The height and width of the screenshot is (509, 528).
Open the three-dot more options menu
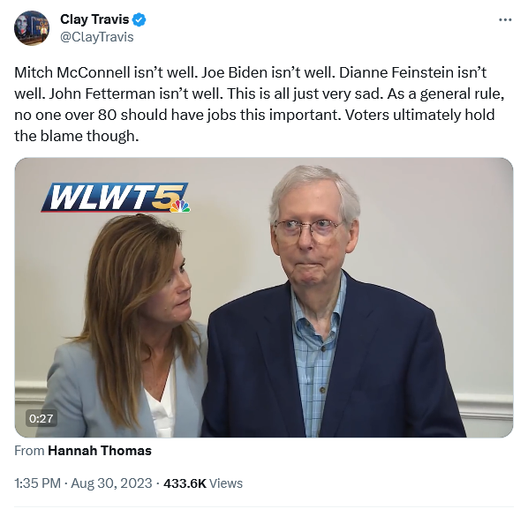tap(505, 20)
